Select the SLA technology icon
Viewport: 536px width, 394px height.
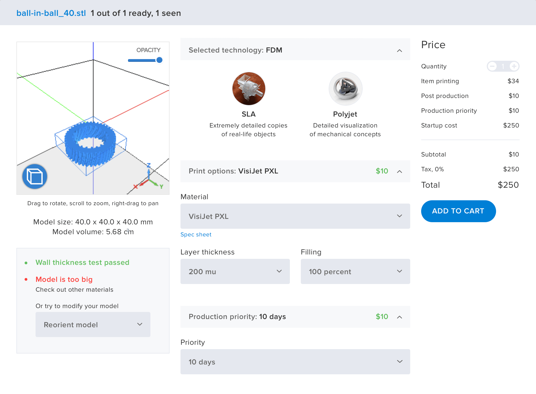pos(249,88)
